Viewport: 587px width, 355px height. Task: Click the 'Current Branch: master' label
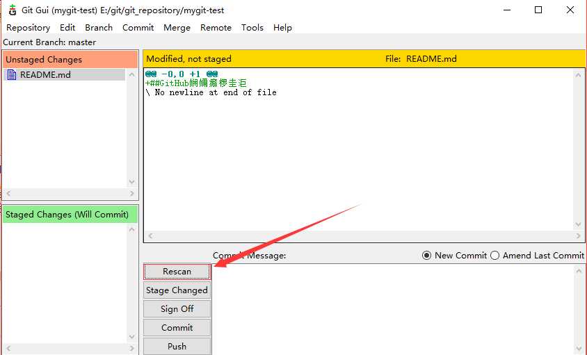tap(49, 42)
